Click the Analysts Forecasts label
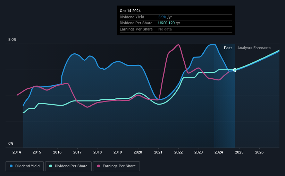 [254, 48]
